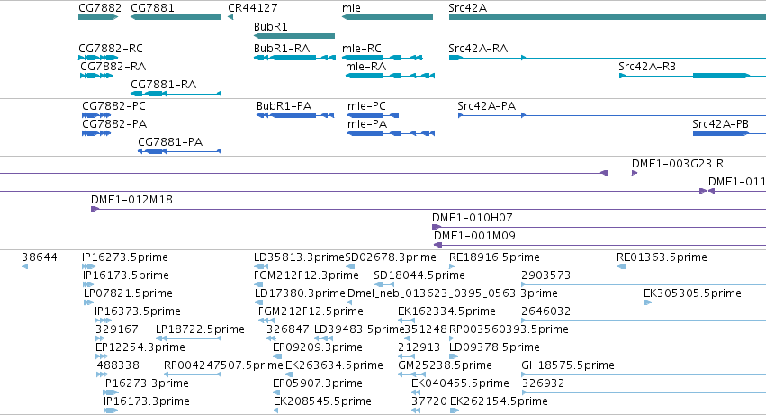Select the 326847 feature label
The height and width of the screenshot is (415, 766).
(288, 329)
